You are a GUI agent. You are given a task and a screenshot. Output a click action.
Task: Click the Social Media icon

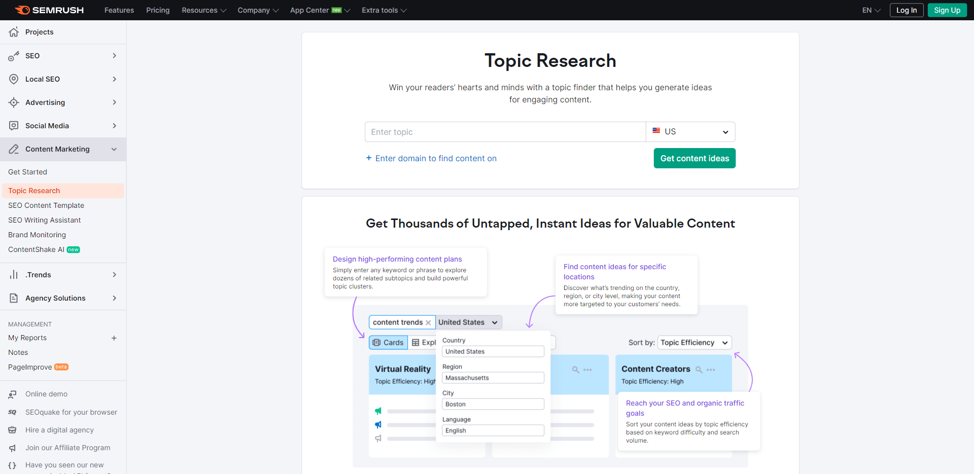pos(14,126)
